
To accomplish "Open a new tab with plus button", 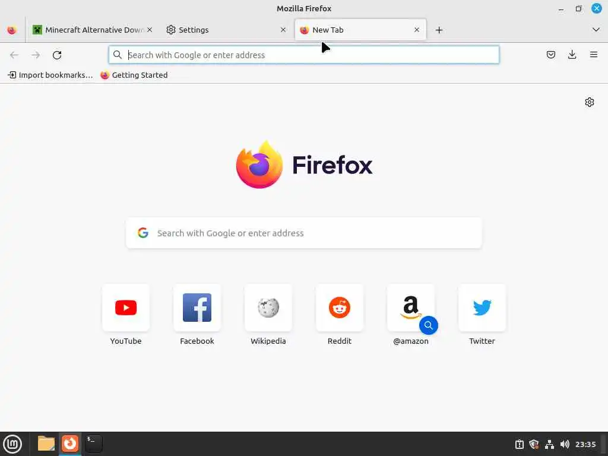I will (x=439, y=30).
